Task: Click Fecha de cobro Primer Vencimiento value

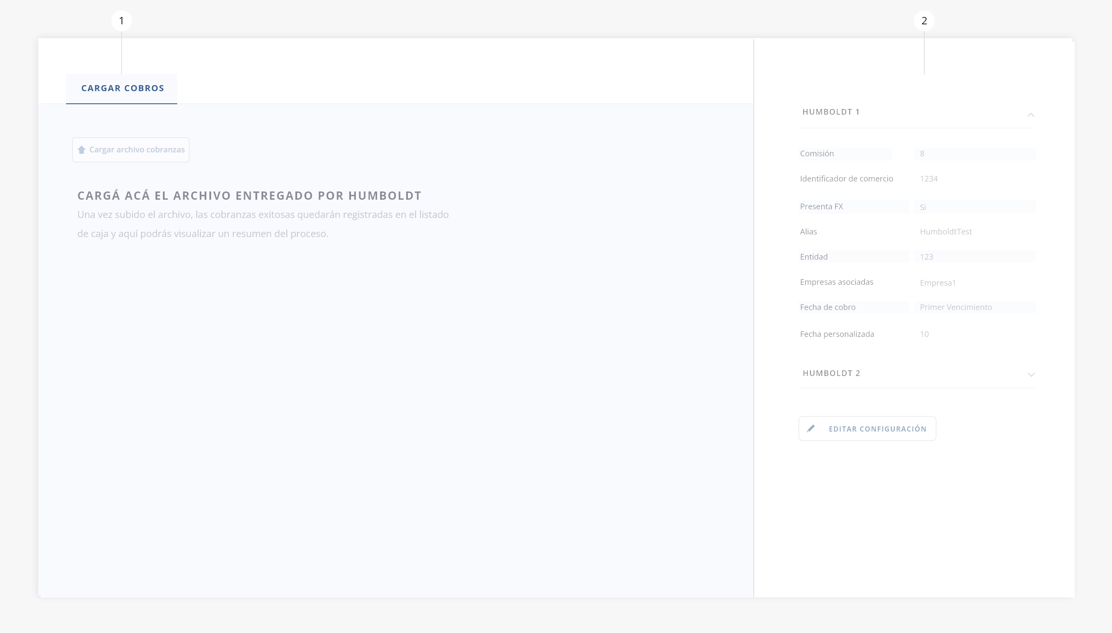Action: 956,307
